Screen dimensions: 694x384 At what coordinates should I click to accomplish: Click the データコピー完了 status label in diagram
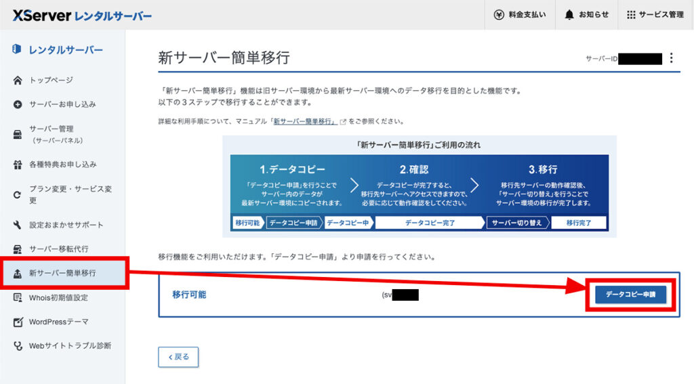[x=430, y=223]
